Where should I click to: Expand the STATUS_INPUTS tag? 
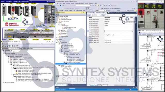pyautogui.click(x=89, y=39)
